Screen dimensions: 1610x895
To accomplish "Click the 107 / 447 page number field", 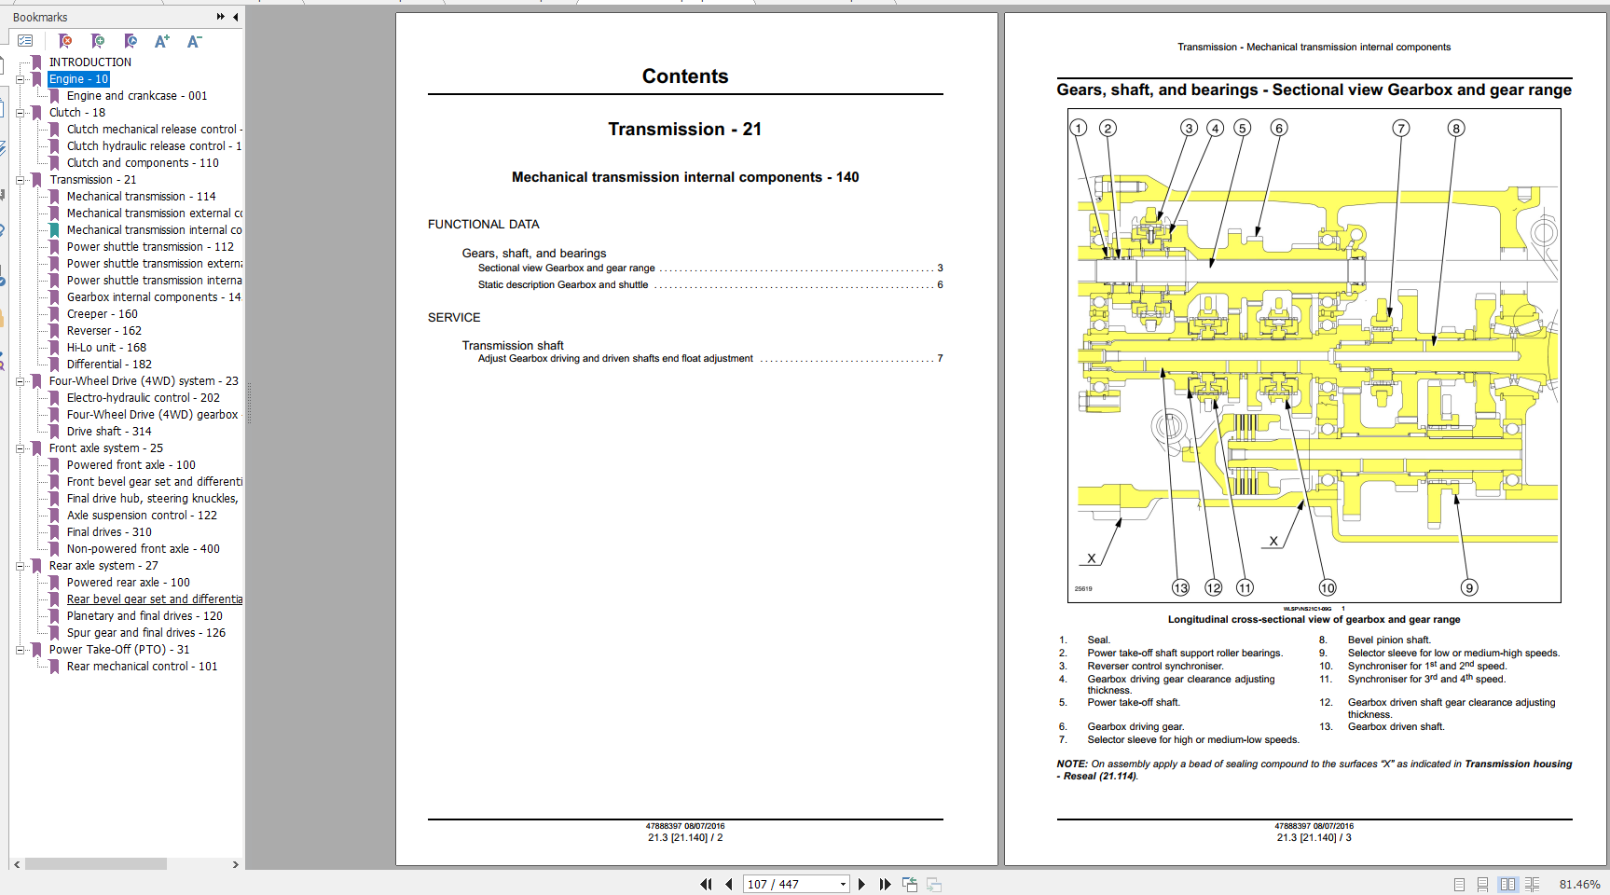I will point(790,884).
